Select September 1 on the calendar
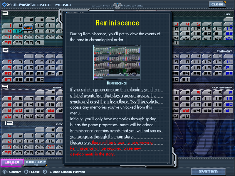The image size is (235, 176). click(40, 93)
